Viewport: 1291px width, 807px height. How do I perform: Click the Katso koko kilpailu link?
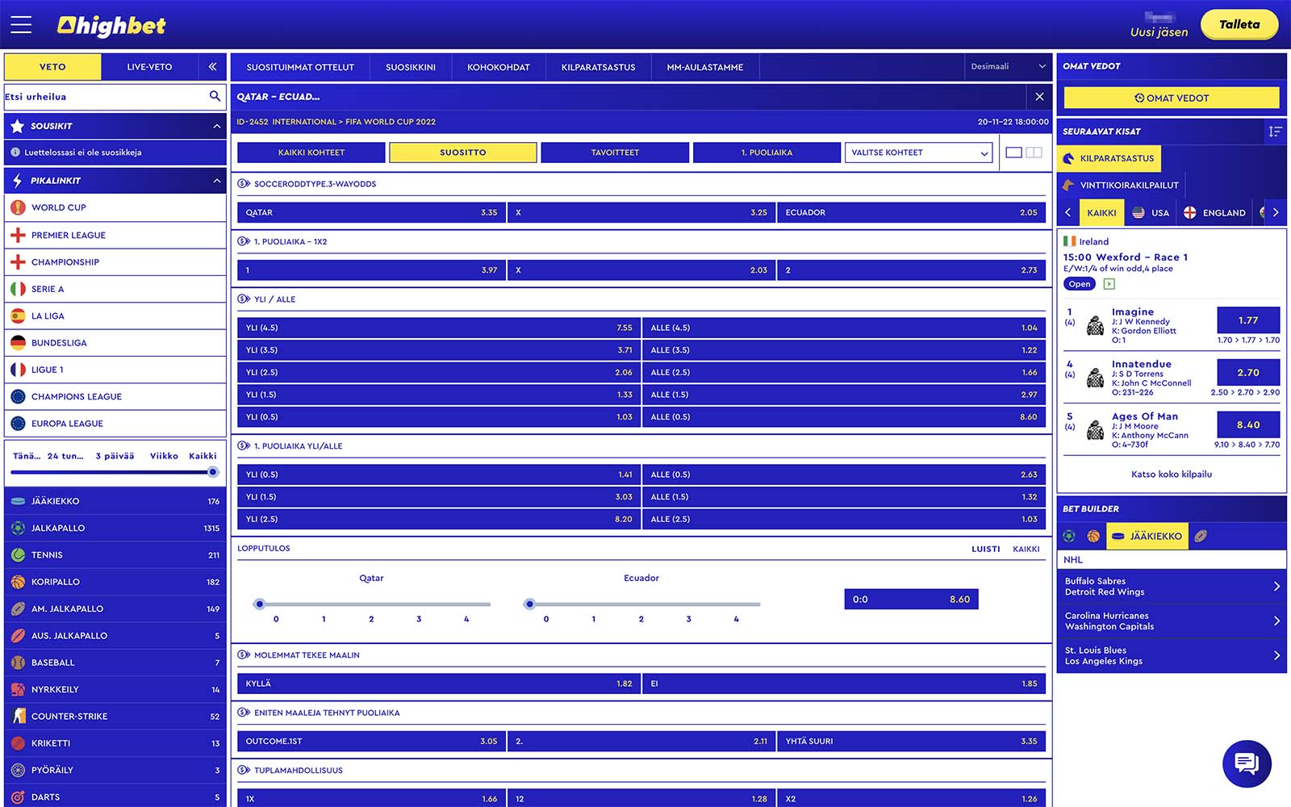click(x=1171, y=475)
